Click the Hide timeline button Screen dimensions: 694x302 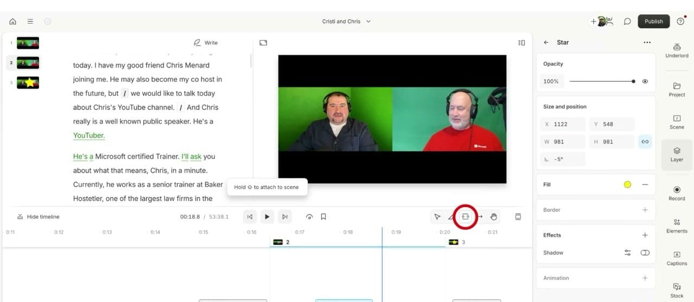[x=38, y=217]
